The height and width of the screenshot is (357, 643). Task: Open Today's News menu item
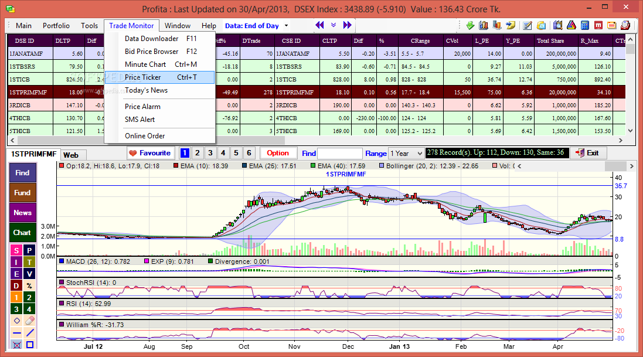click(x=160, y=90)
